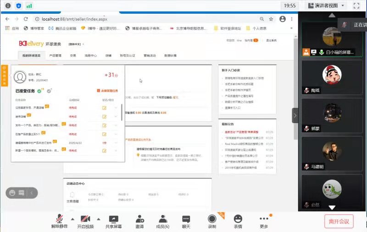The width and height of the screenshot is (367, 232).
Task: Switch to the 营销活动 tab
Action: coord(150,56)
